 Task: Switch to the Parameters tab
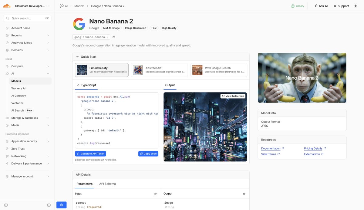[85, 184]
